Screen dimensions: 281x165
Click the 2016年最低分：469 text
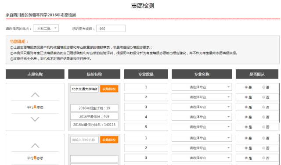point(94,116)
